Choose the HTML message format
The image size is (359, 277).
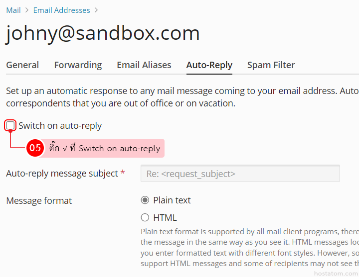click(x=145, y=217)
